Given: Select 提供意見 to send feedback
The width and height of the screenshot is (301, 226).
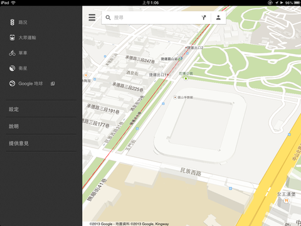Looking at the screenshot, I should pyautogui.click(x=41, y=143).
